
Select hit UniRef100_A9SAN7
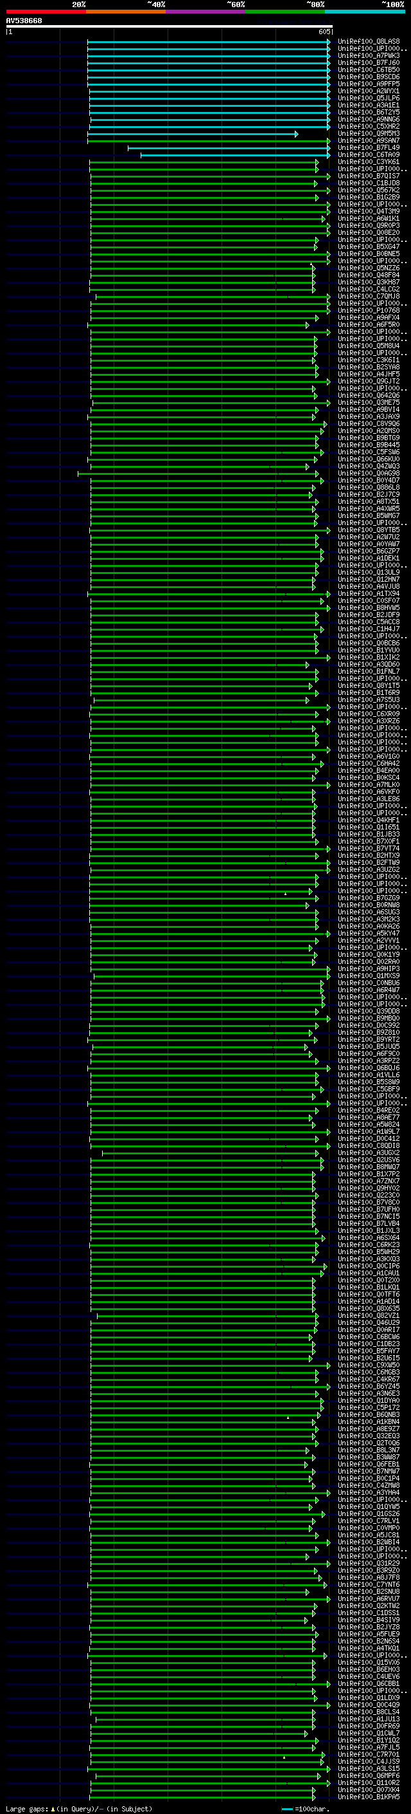pos(369,141)
